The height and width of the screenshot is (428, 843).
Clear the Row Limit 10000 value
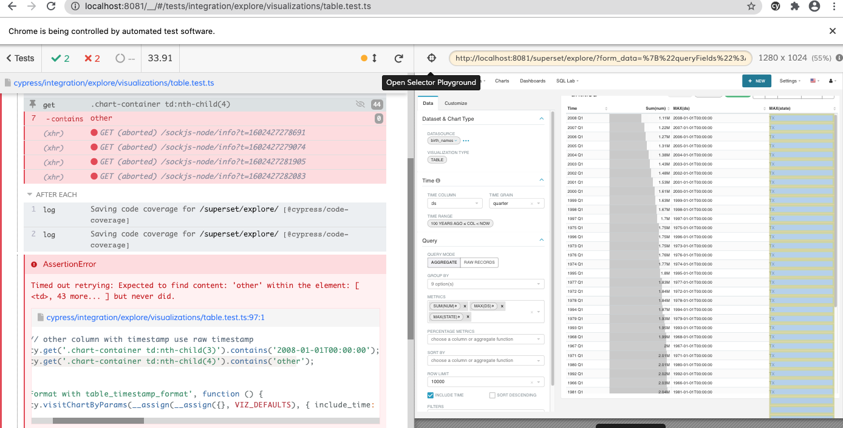[x=531, y=382]
